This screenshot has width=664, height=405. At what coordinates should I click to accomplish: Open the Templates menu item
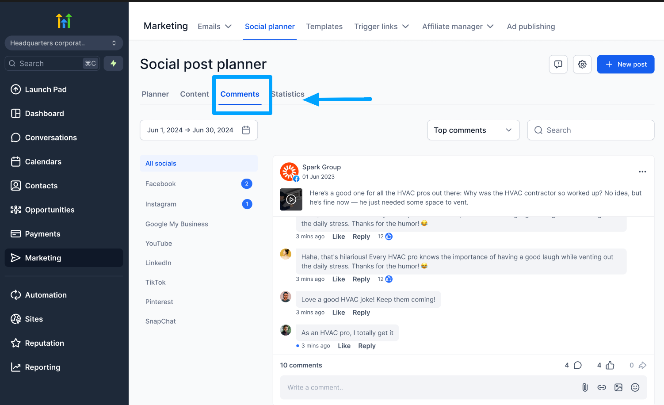click(324, 27)
